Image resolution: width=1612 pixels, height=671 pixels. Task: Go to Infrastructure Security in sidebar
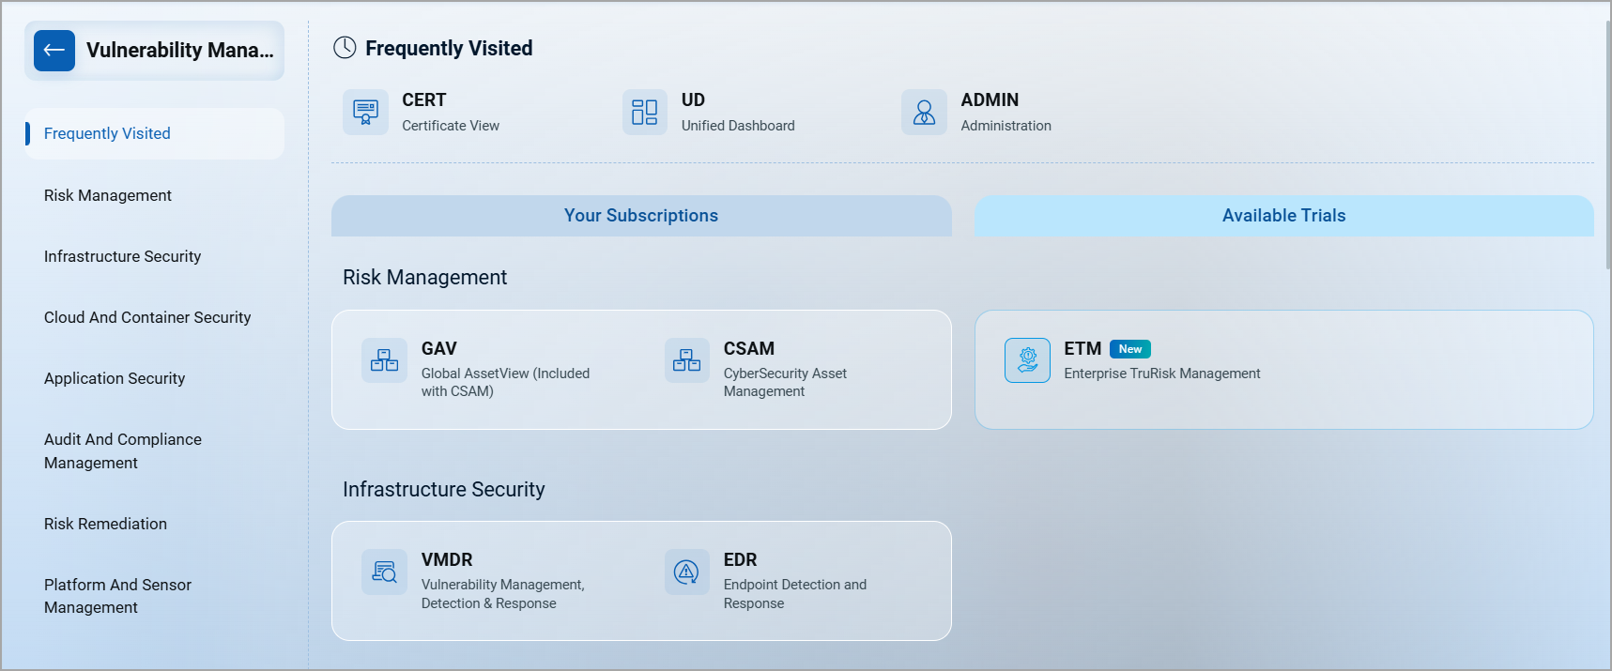pos(122,256)
